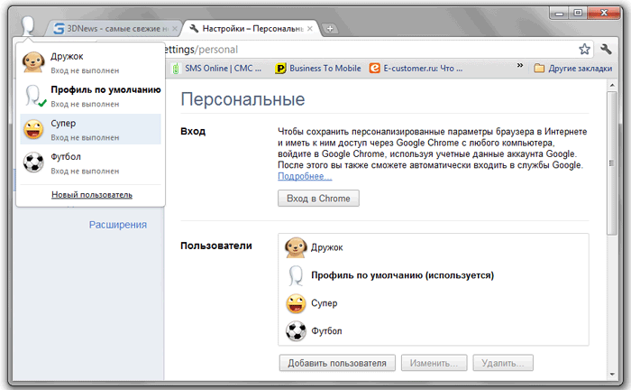
Task: Select Супер profile in dropdown menu
Action: 90,129
